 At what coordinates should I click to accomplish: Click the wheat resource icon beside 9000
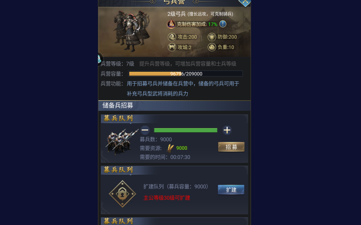pyautogui.click(x=170, y=148)
